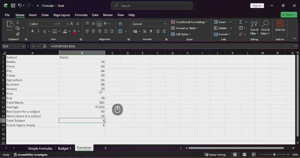The height and width of the screenshot is (158, 300).
Task: Toggle Italic formatting
Action: 38,31
